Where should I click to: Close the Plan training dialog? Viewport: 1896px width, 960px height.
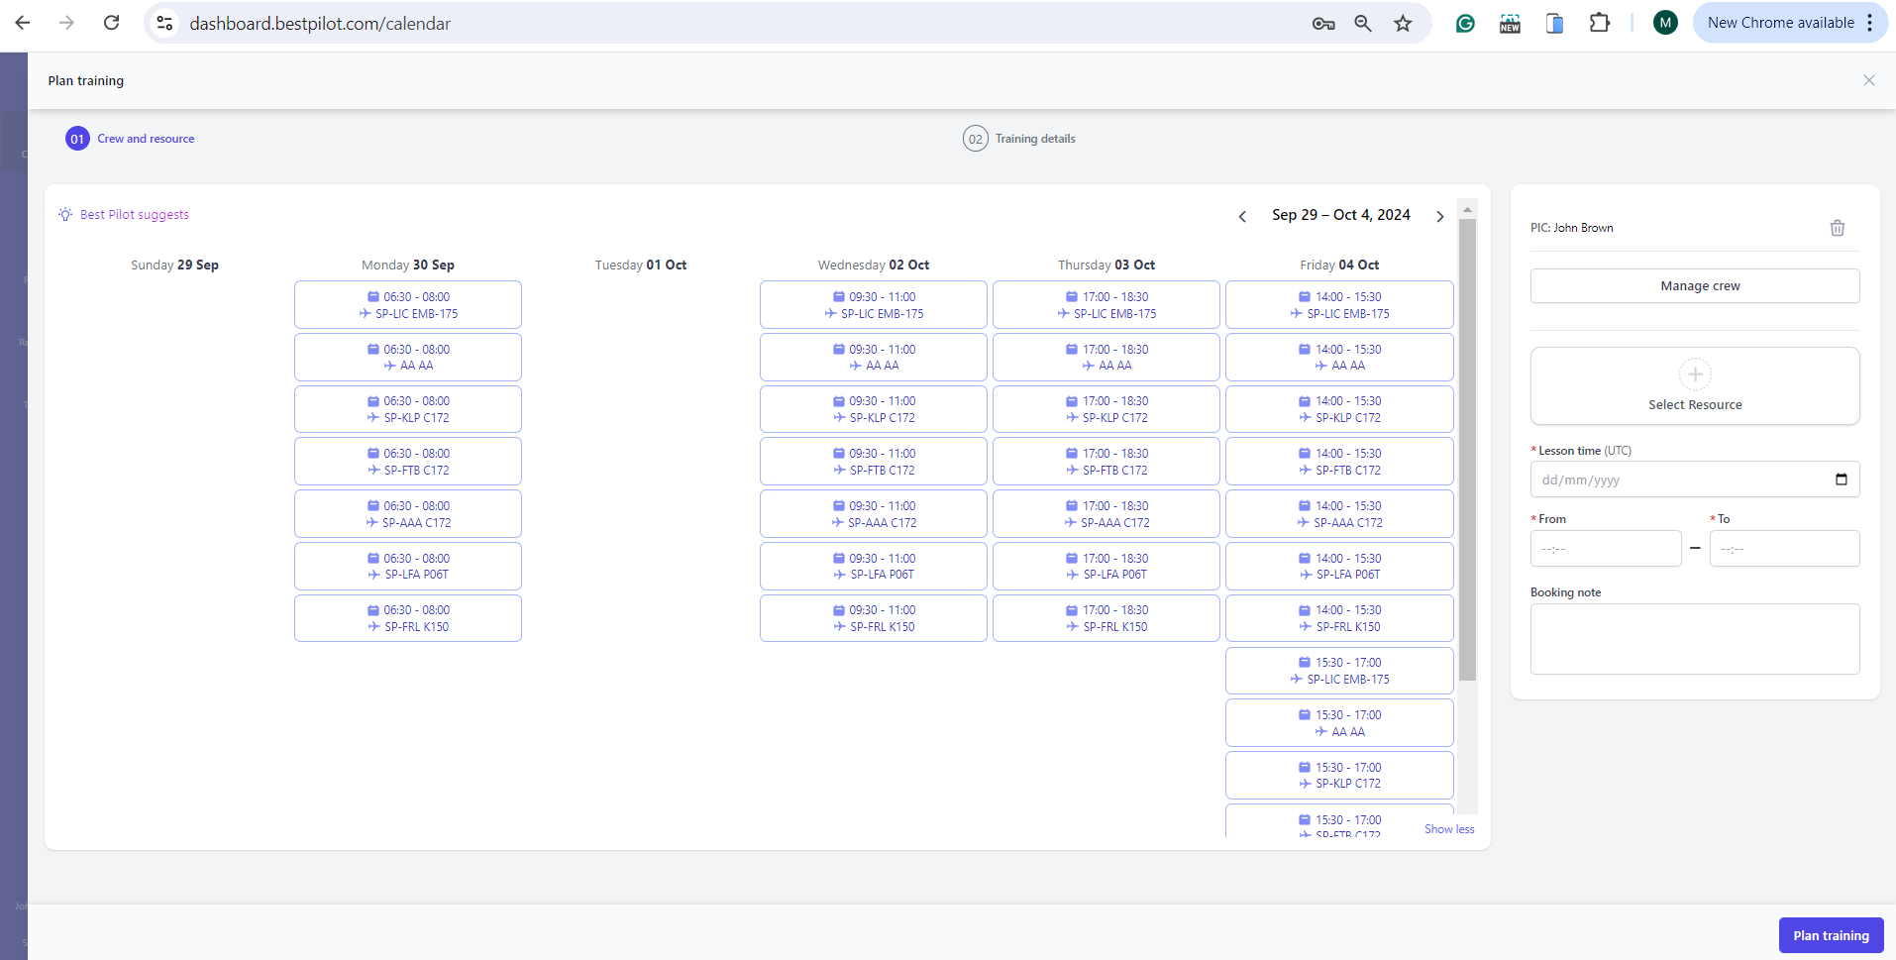[1869, 80]
